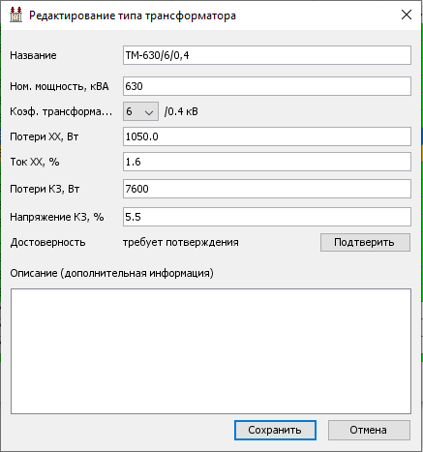Open the Коэф. трансформации dropdown showing 6
Viewport: 423px width, 452px height.
tap(140, 111)
